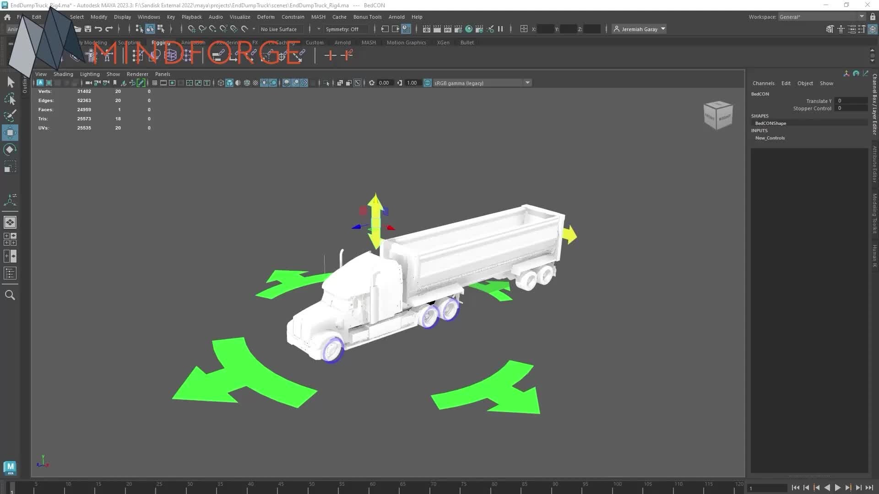
Task: Open the Render Settings icon
Action: (458, 28)
